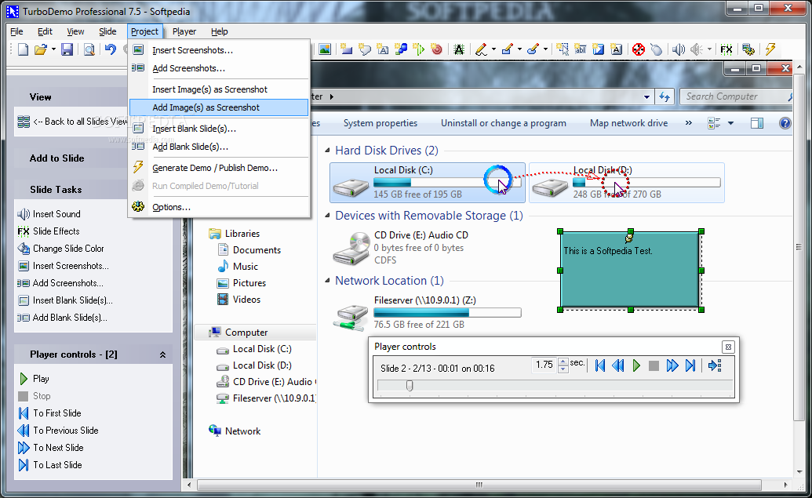Select the 'This is a Softpedia Test.' teal box
The image size is (812, 498).
pos(630,271)
